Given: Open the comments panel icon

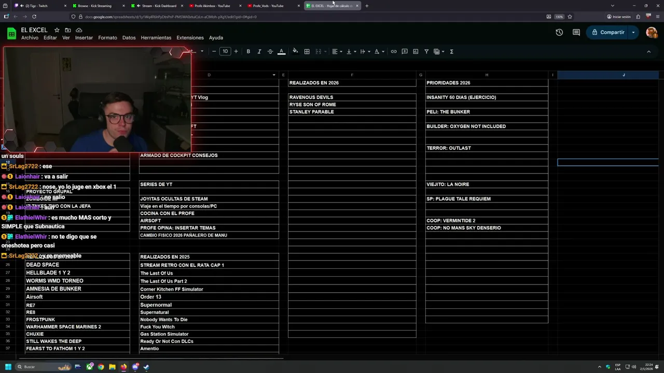Looking at the screenshot, I should [x=576, y=32].
